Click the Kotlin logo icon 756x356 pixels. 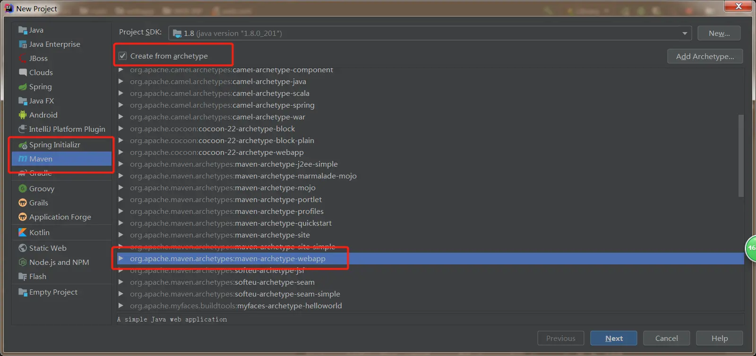click(x=23, y=233)
